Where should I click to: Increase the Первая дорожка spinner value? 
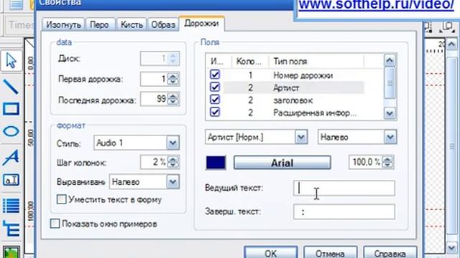(173, 76)
